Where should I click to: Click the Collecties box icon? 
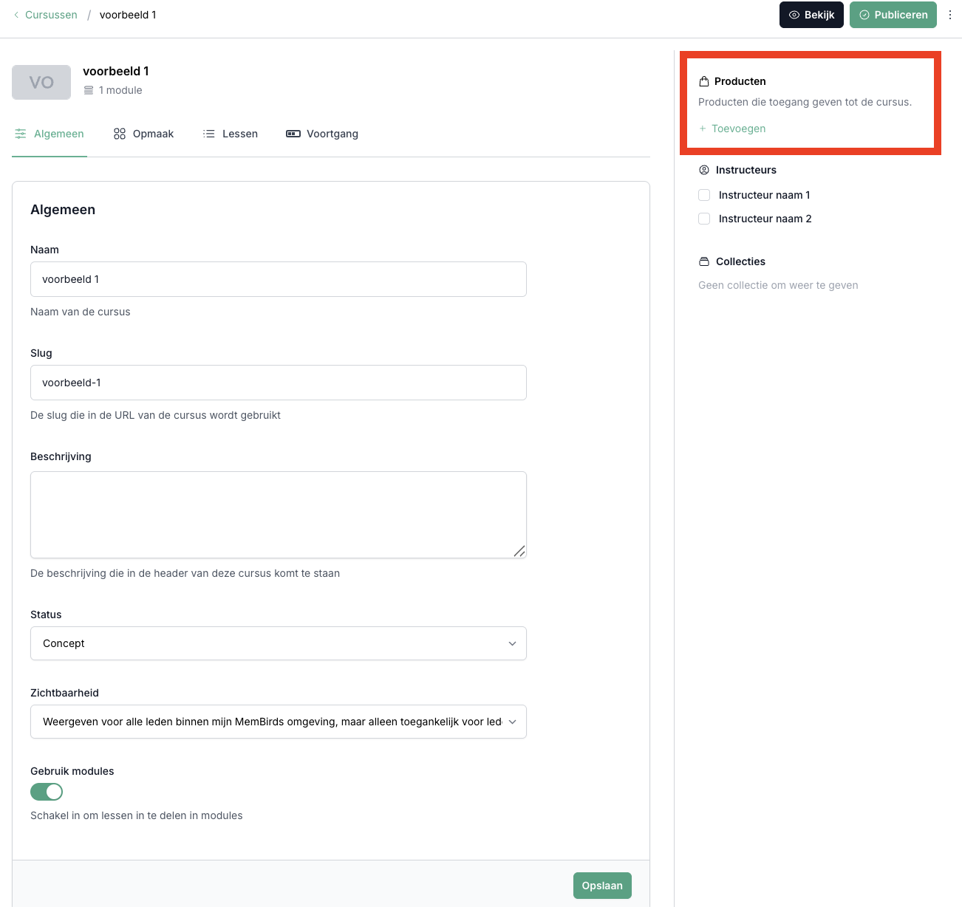tap(704, 261)
